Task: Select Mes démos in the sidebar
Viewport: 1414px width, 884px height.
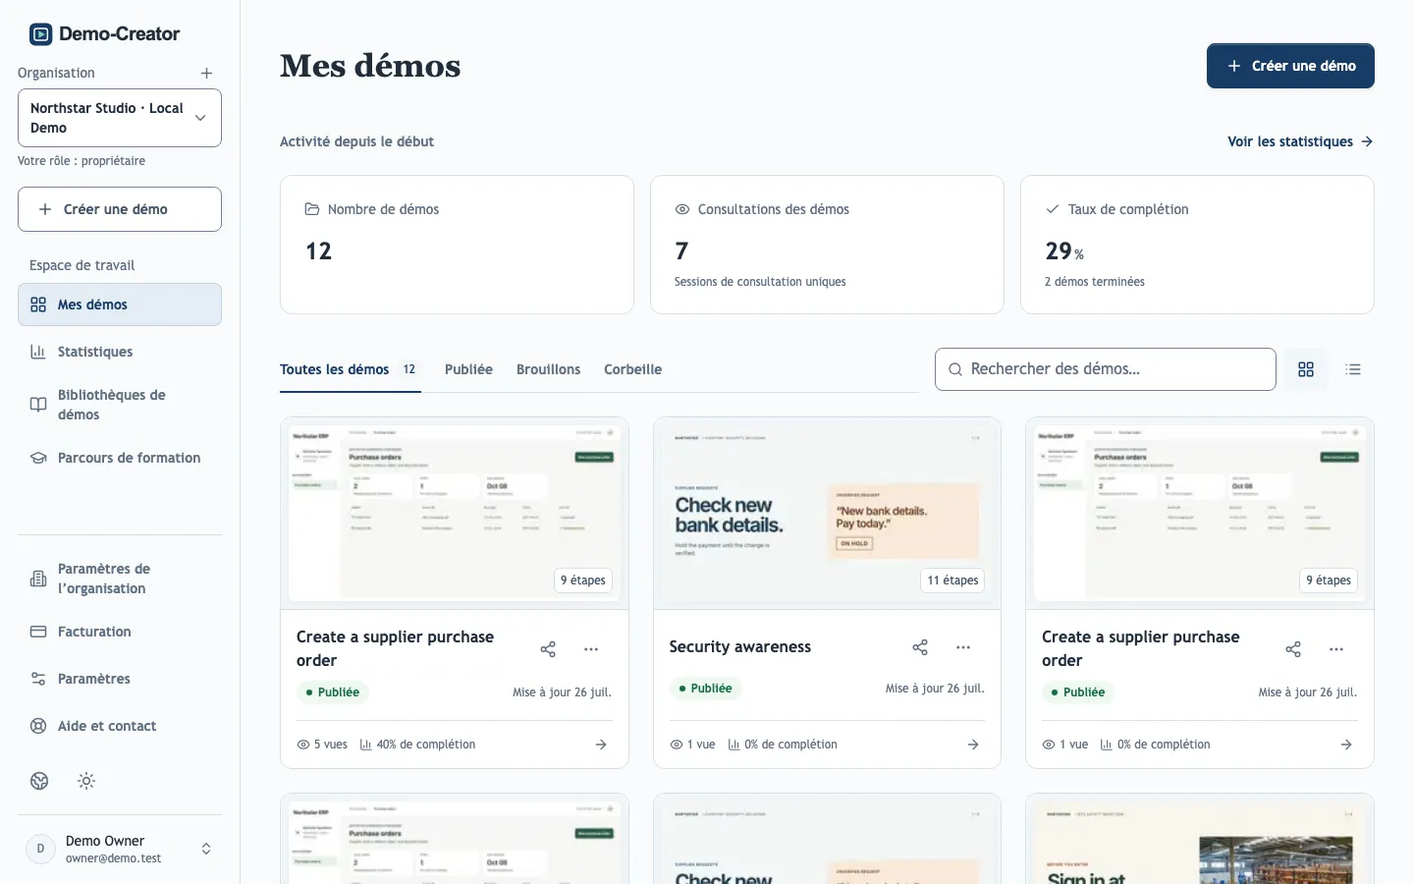Action: coord(120,304)
